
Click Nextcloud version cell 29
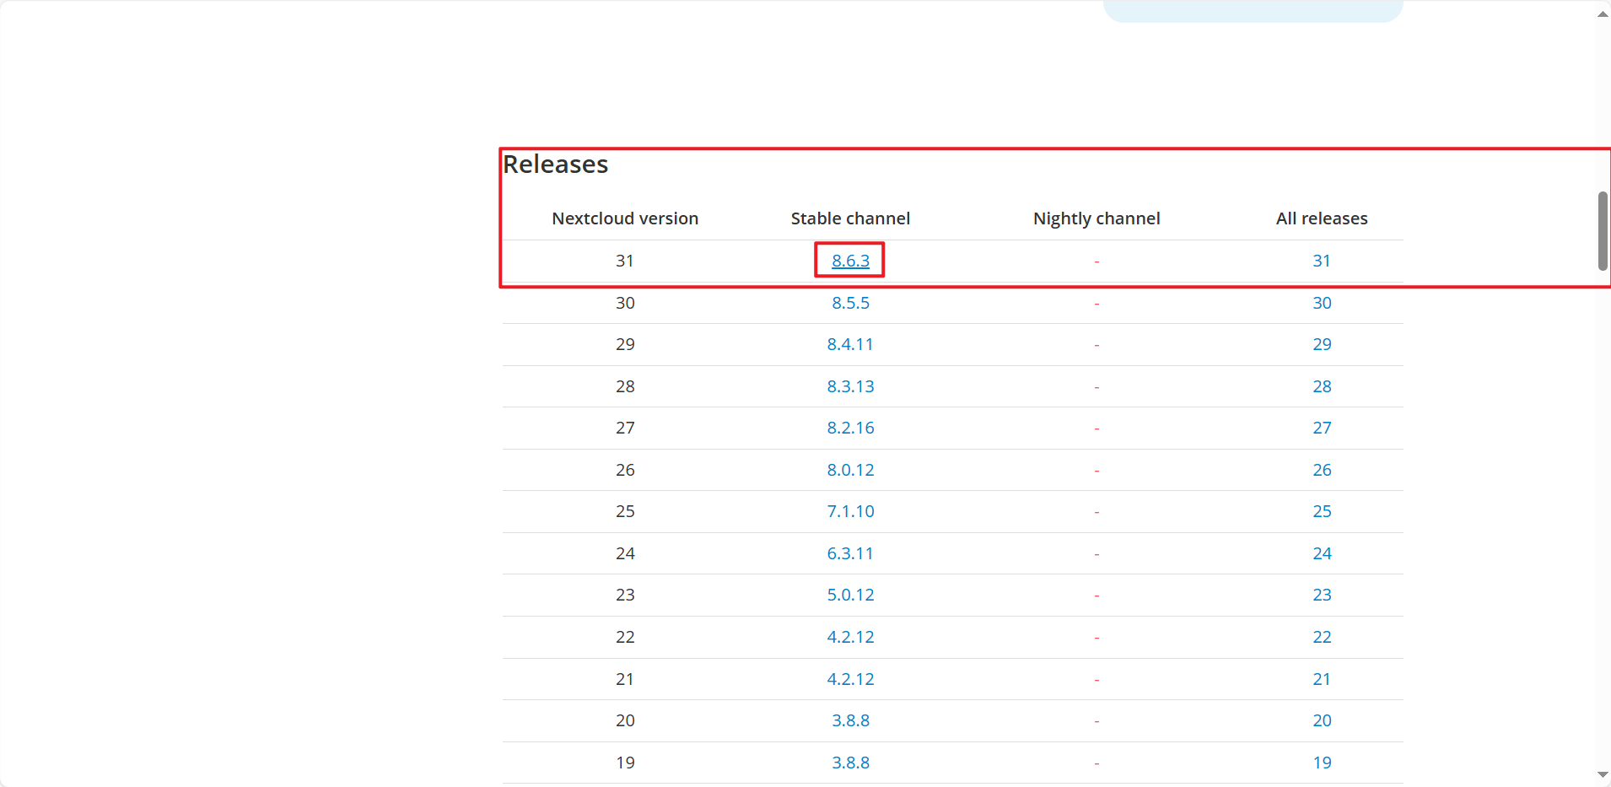[x=625, y=344]
